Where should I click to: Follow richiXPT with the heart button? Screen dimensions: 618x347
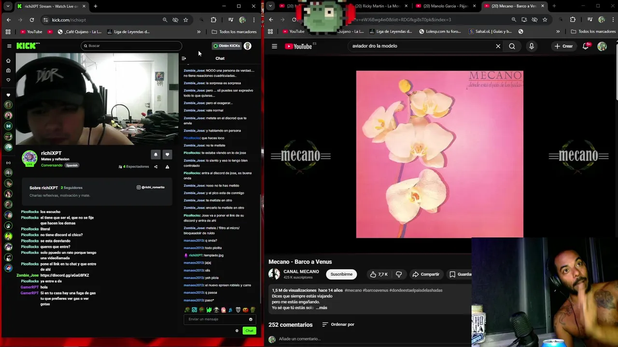tap(167, 154)
